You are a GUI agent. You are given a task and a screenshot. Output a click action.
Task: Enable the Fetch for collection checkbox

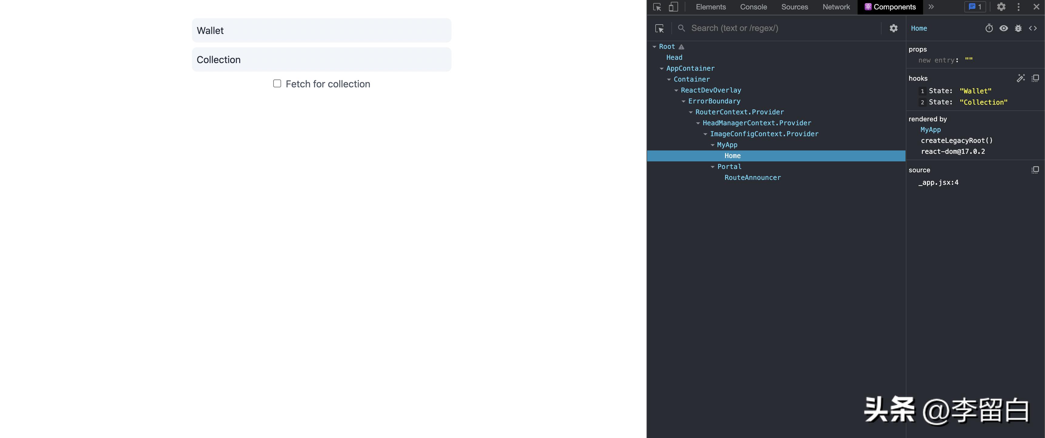(x=277, y=84)
